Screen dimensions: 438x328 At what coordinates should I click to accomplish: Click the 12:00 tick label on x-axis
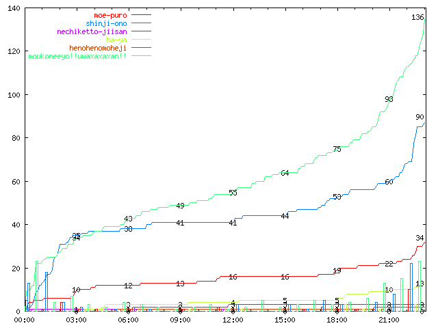coord(233,320)
